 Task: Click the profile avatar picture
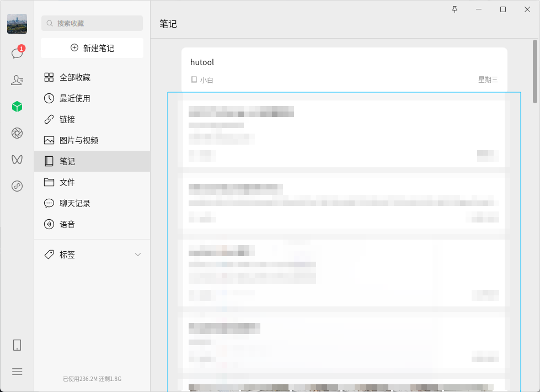pos(17,24)
